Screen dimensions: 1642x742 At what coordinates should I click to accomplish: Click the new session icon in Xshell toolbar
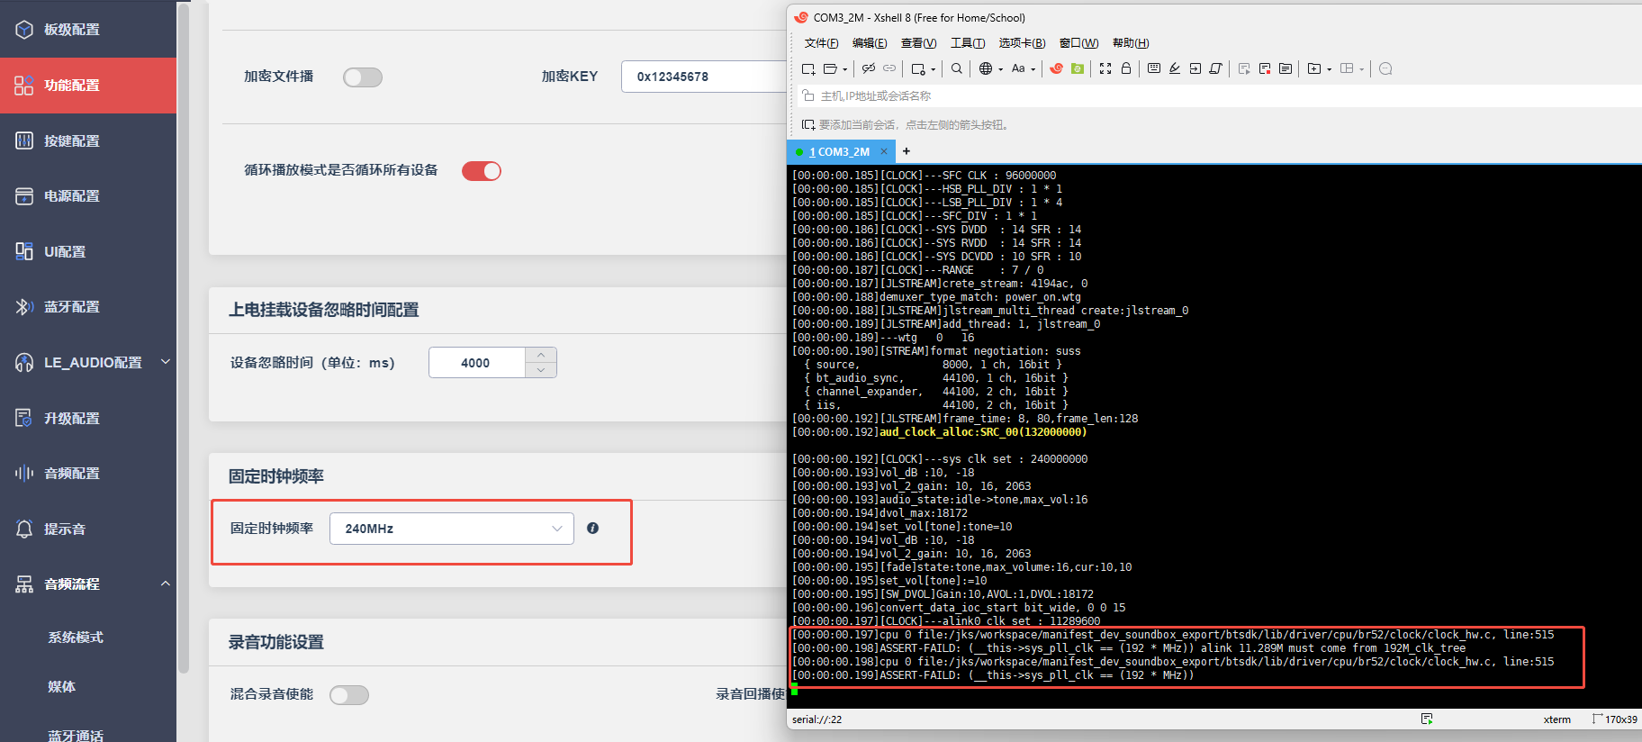click(808, 68)
